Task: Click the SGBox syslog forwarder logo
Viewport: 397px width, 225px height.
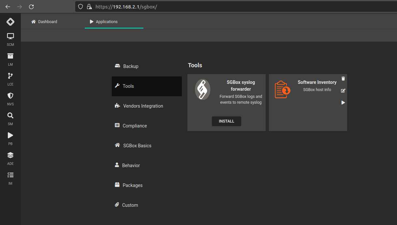Action: coord(203,89)
